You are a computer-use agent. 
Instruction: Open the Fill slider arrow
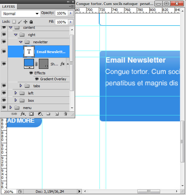pos(71,22)
